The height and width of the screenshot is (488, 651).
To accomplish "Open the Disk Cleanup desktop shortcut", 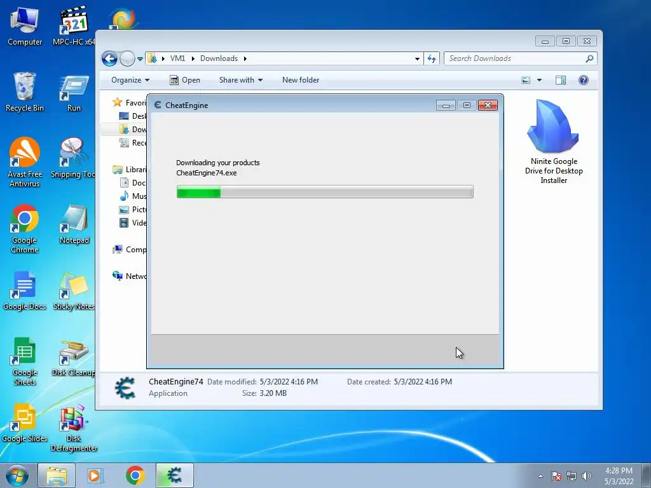I will coord(73,358).
